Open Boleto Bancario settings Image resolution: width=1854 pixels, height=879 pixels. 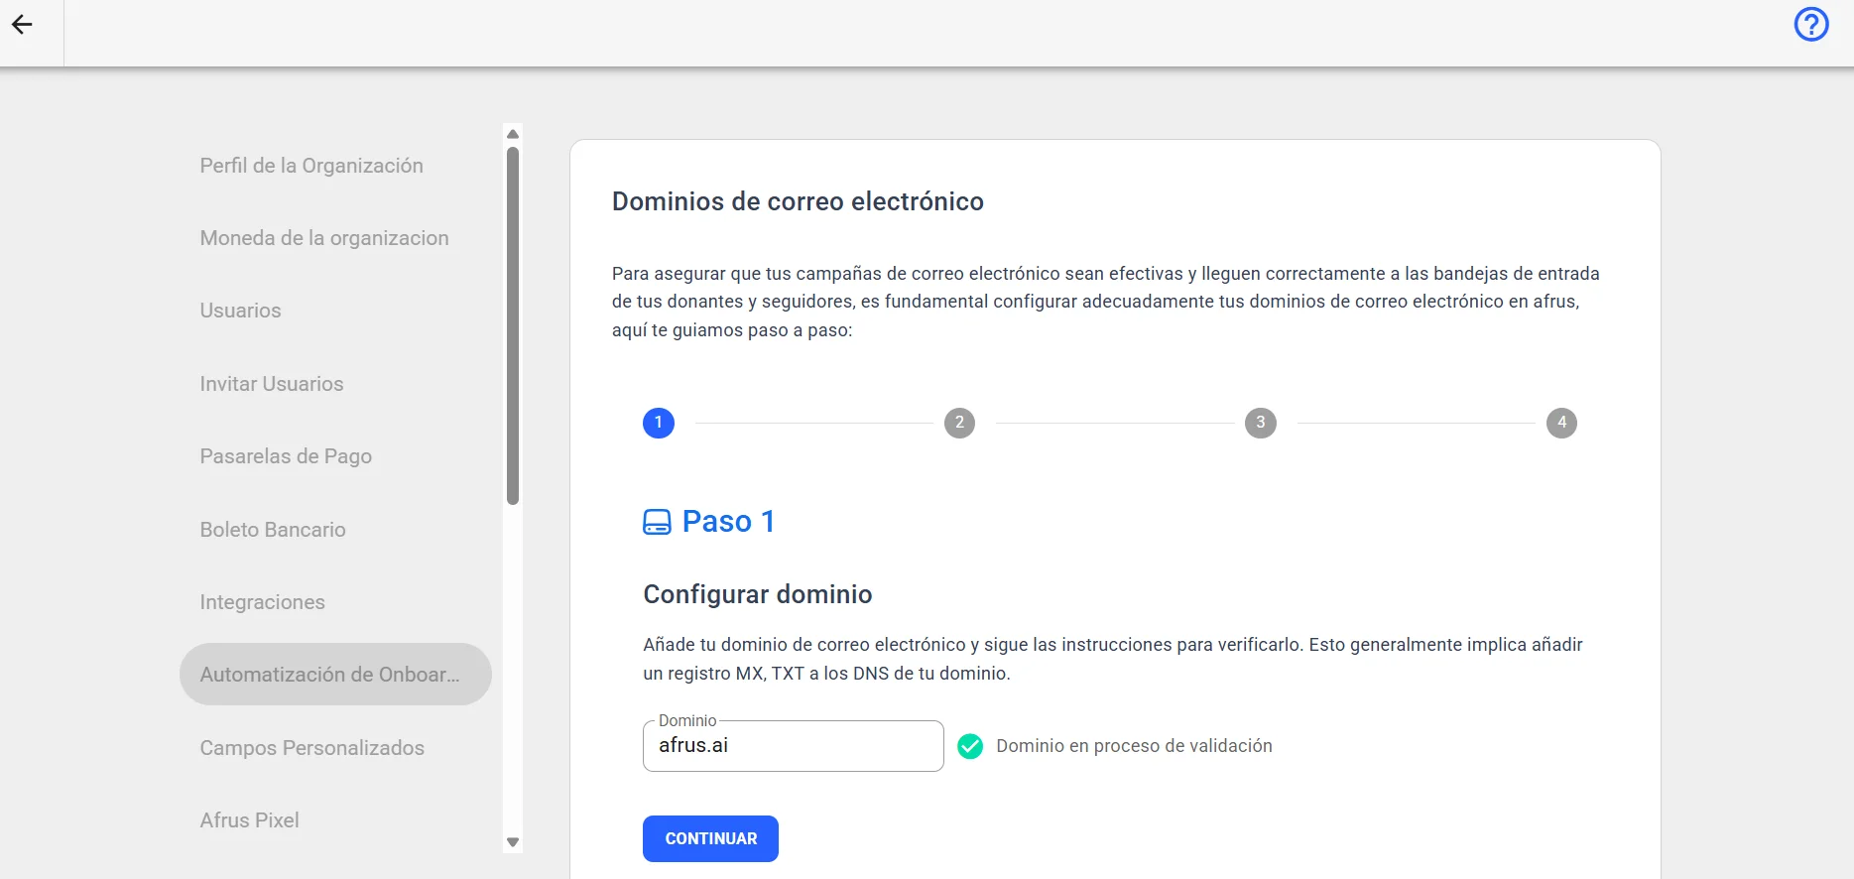point(273,530)
